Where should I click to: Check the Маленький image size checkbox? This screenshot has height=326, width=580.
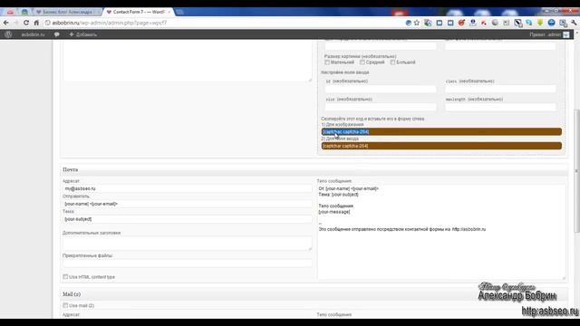coord(327,62)
